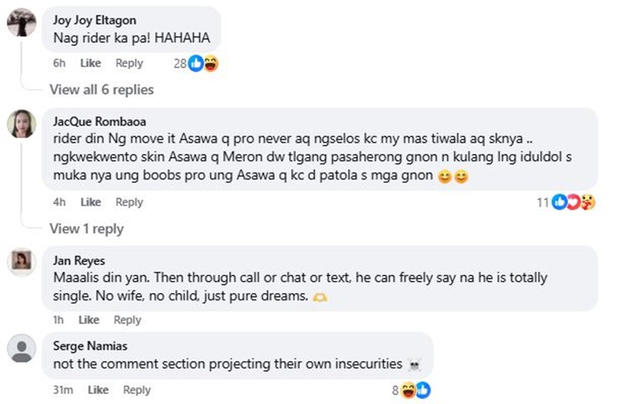The width and height of the screenshot is (632, 404).
Task: Expand View 1 reply thread
Action: [86, 228]
